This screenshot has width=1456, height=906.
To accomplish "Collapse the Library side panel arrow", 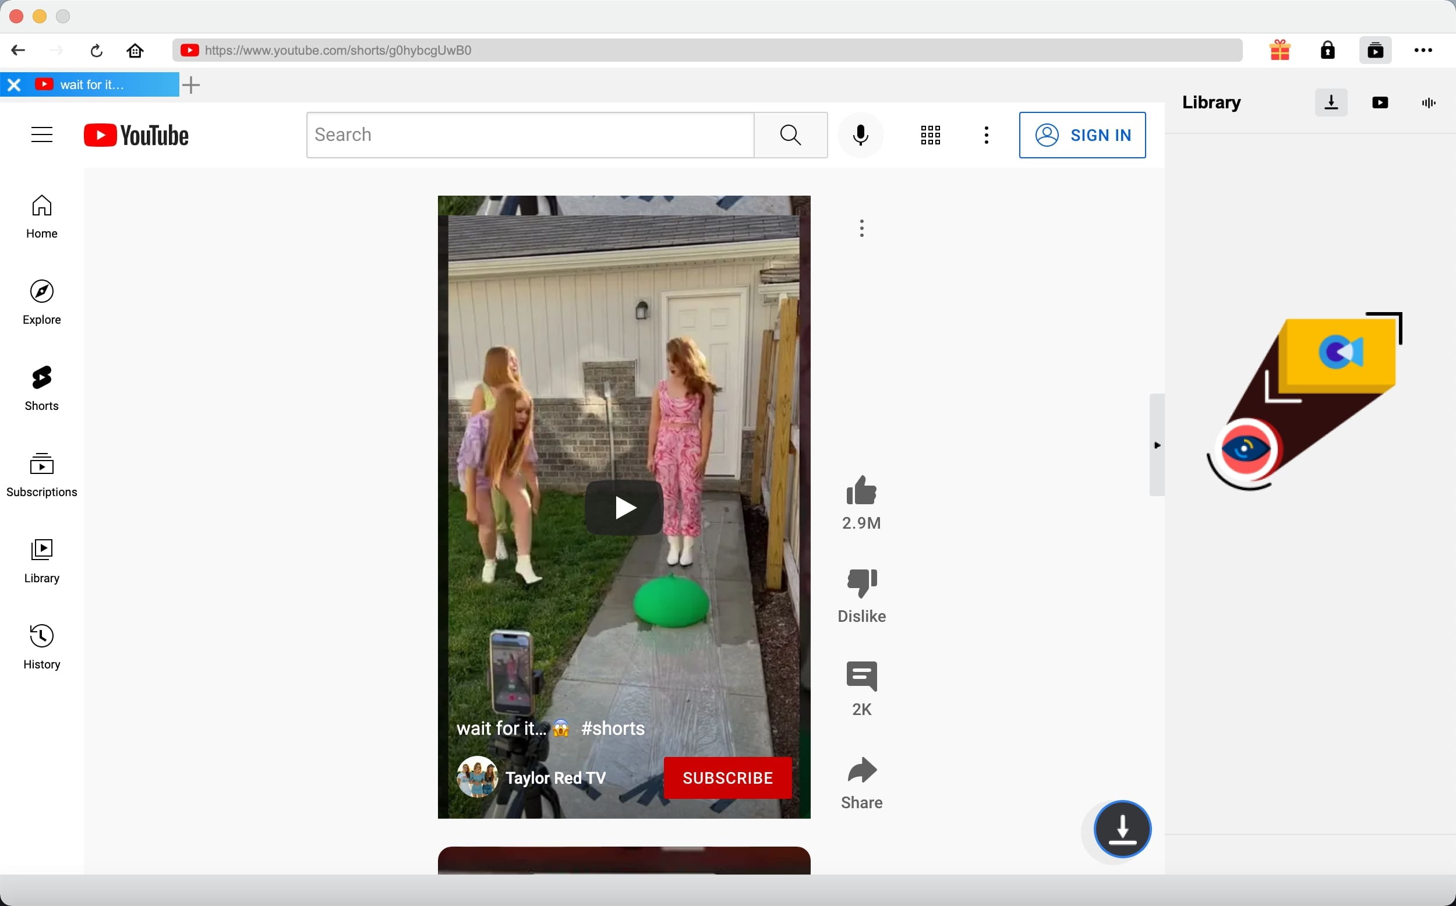I will pyautogui.click(x=1157, y=445).
